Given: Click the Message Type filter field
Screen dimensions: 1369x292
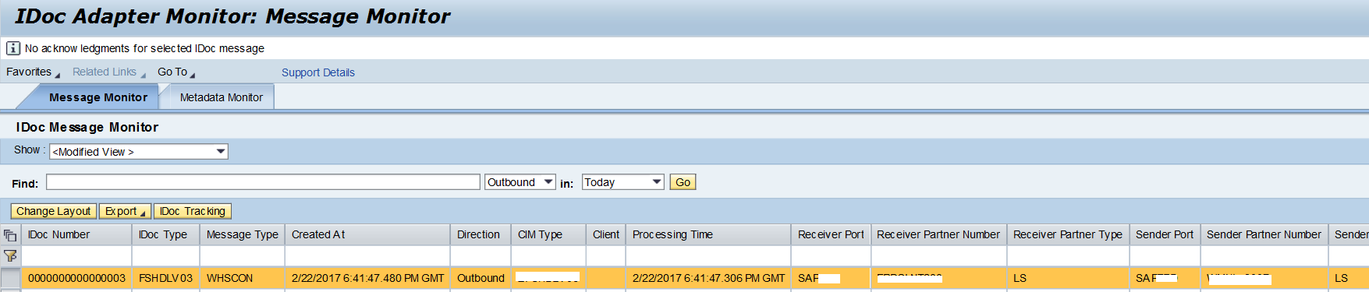Looking at the screenshot, I should tap(243, 255).
